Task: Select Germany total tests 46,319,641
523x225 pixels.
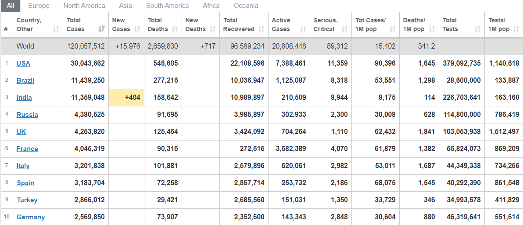Action: click(x=464, y=217)
